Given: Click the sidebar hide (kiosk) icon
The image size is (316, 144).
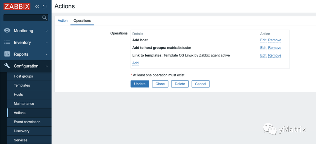Looking at the screenshot, I should 44,6.
